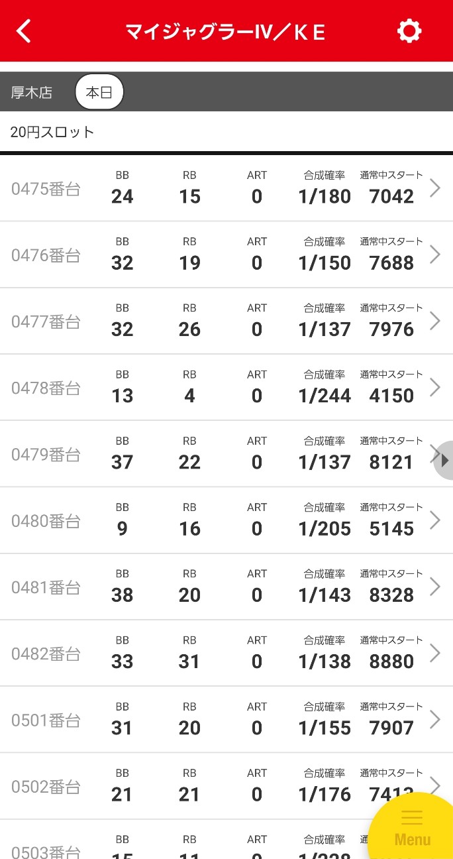The image size is (453, 859).
Task: Toggle the 本日 date pill
Action: 99,92
